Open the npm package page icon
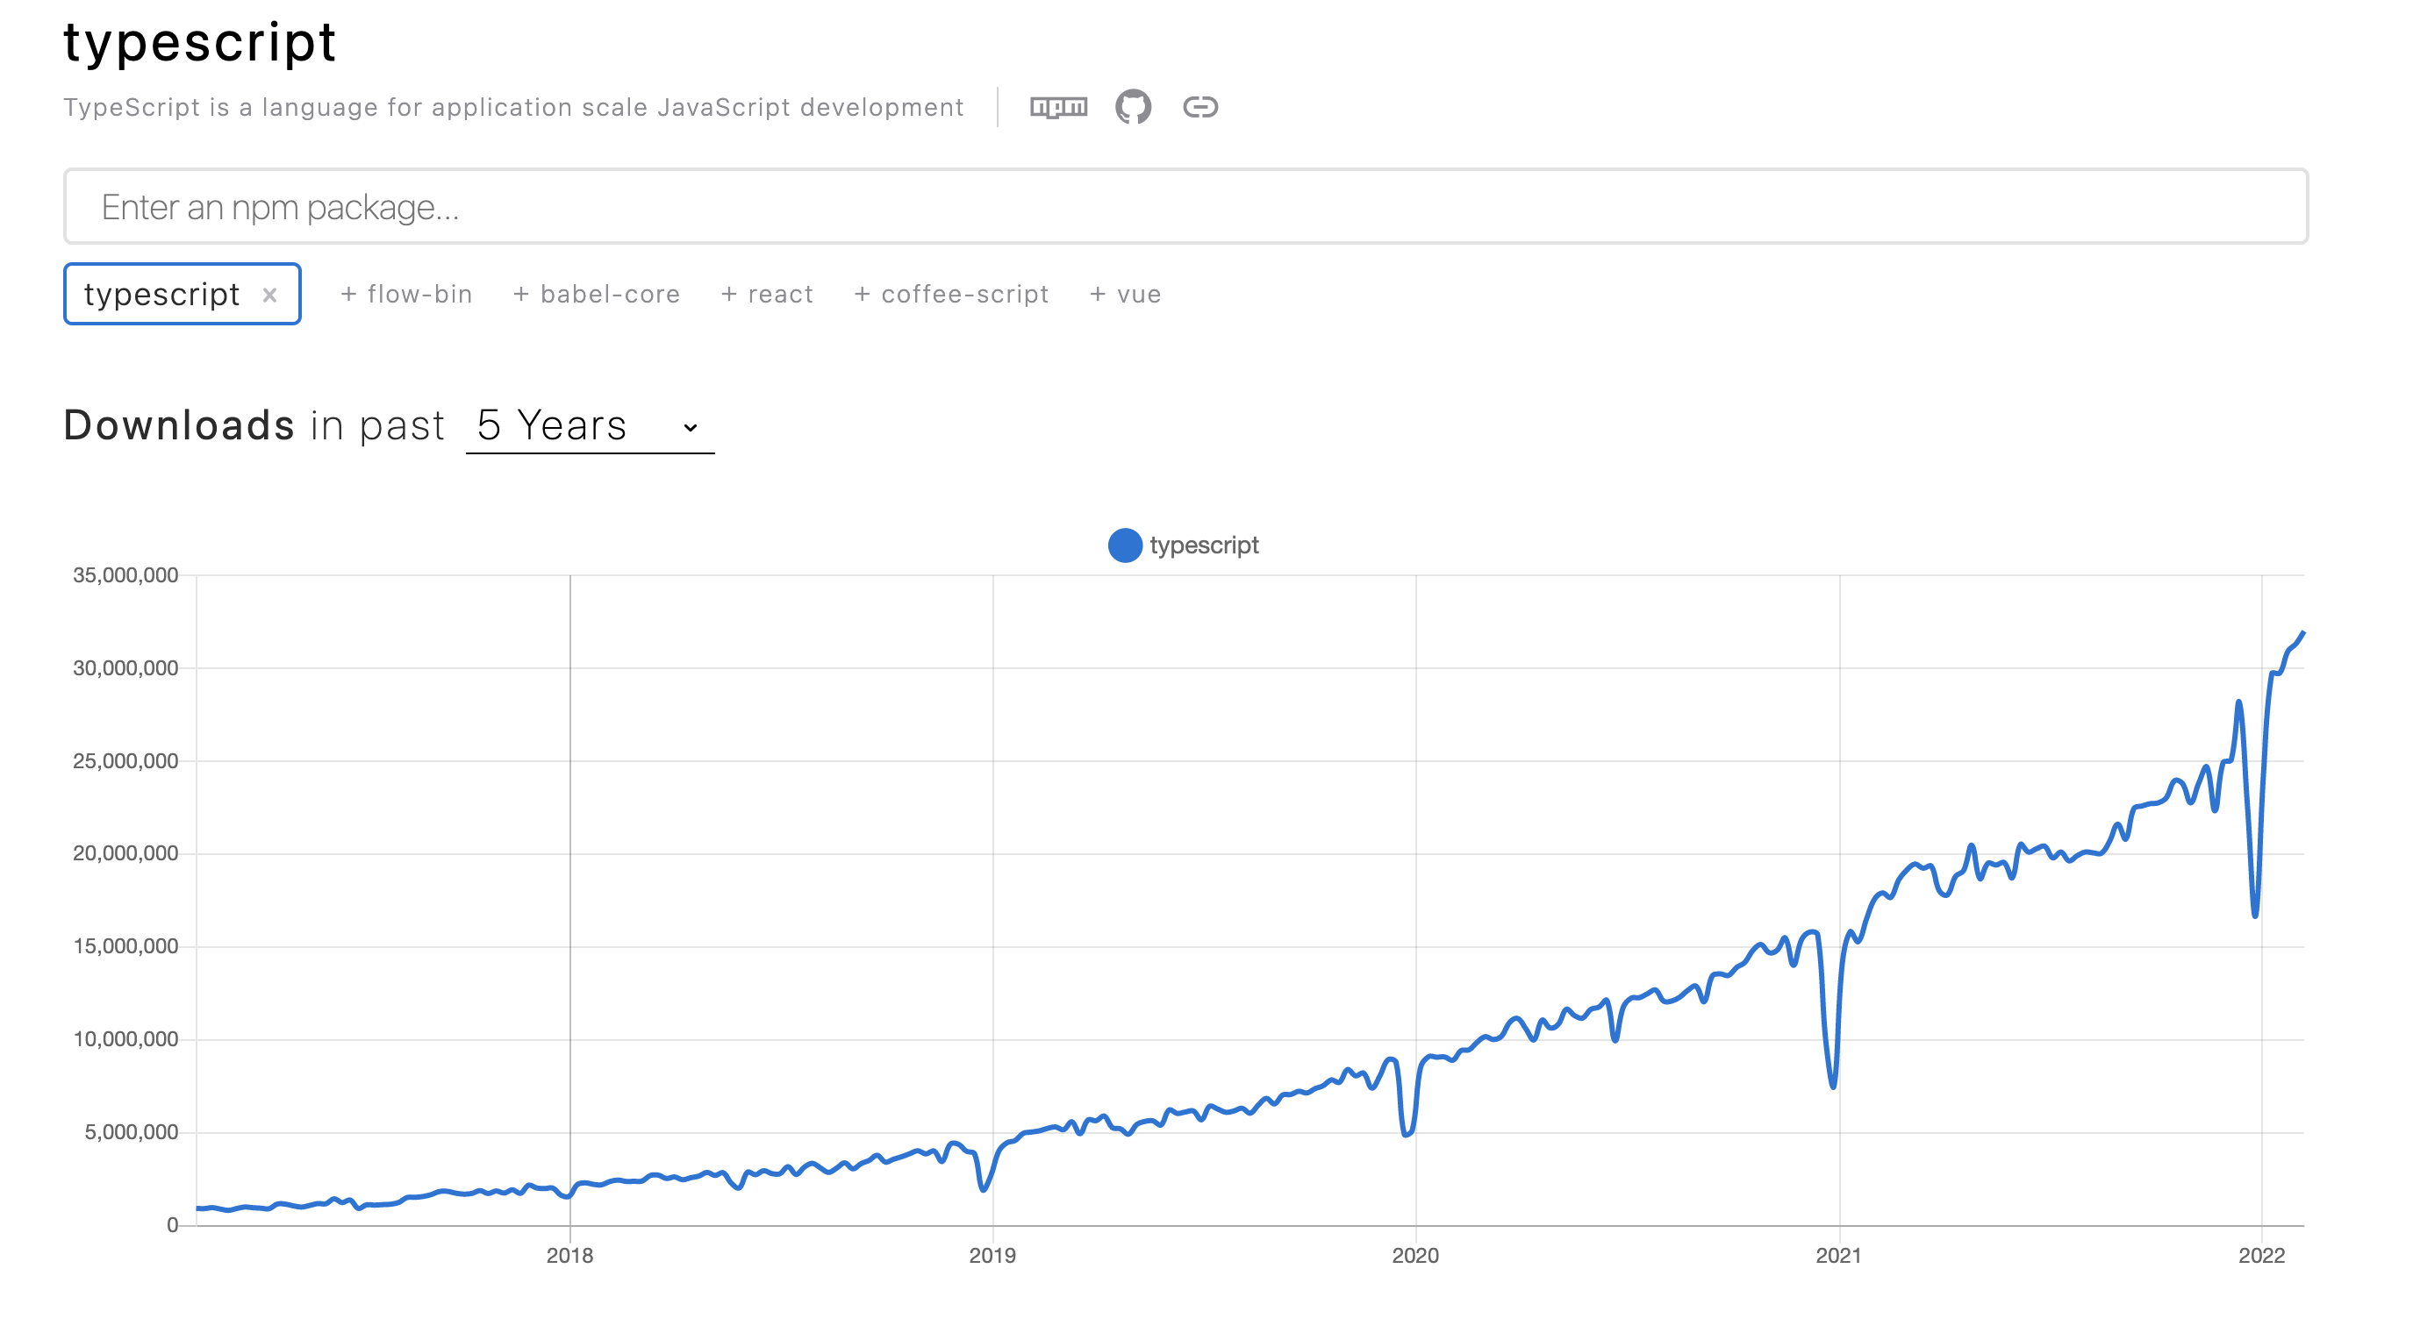The height and width of the screenshot is (1340, 2413). click(1058, 107)
